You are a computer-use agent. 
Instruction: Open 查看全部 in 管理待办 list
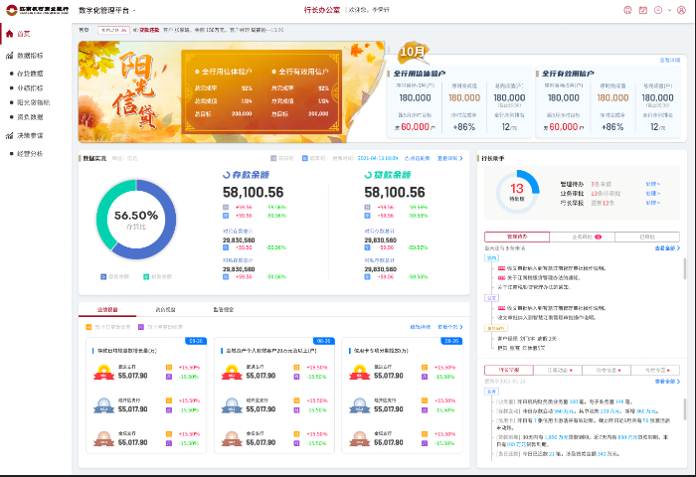(x=667, y=248)
